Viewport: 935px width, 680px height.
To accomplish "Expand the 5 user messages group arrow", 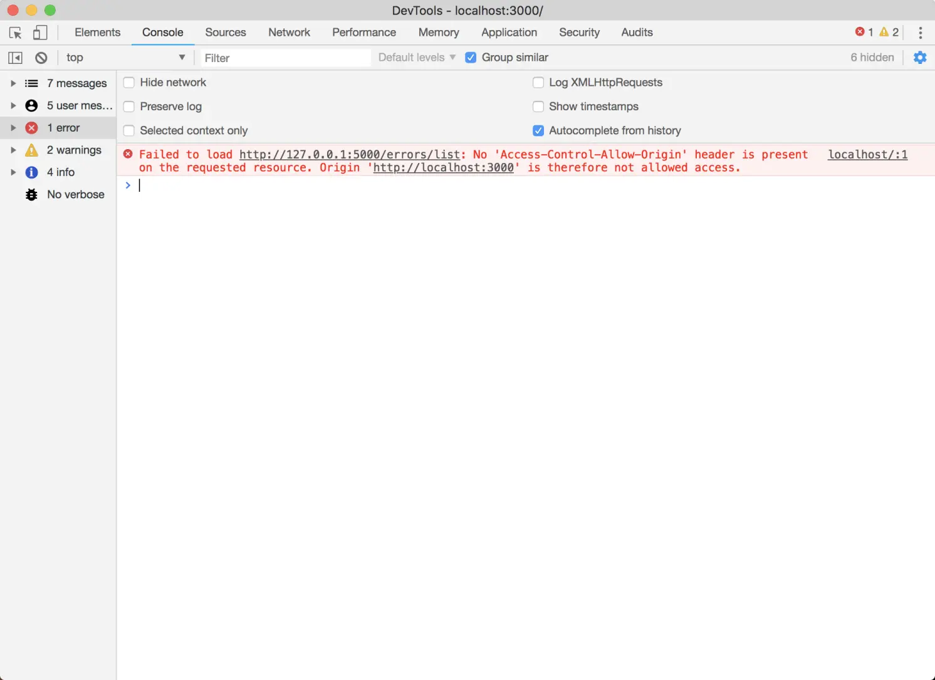I will 13,105.
